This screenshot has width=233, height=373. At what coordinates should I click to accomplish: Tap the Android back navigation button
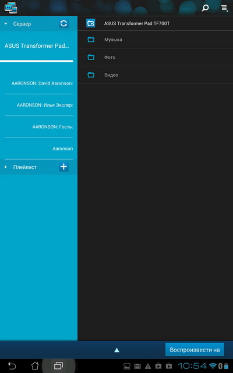click(12, 365)
